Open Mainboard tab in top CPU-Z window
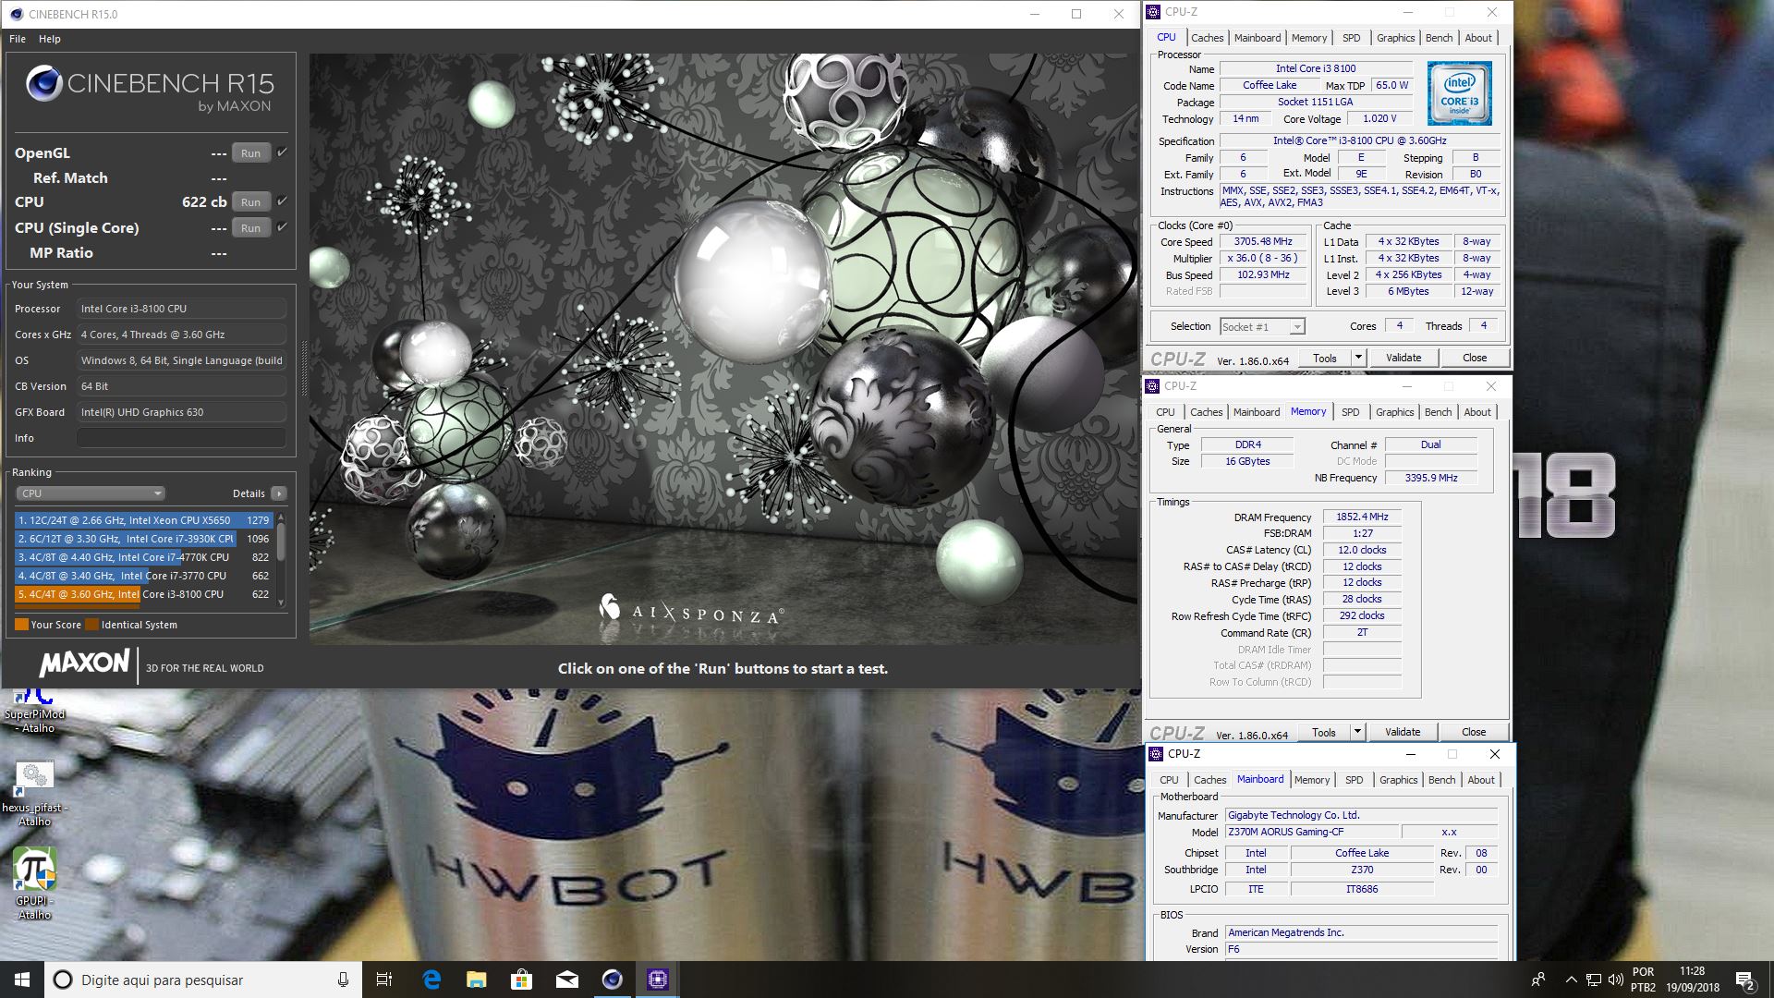 click(1258, 38)
